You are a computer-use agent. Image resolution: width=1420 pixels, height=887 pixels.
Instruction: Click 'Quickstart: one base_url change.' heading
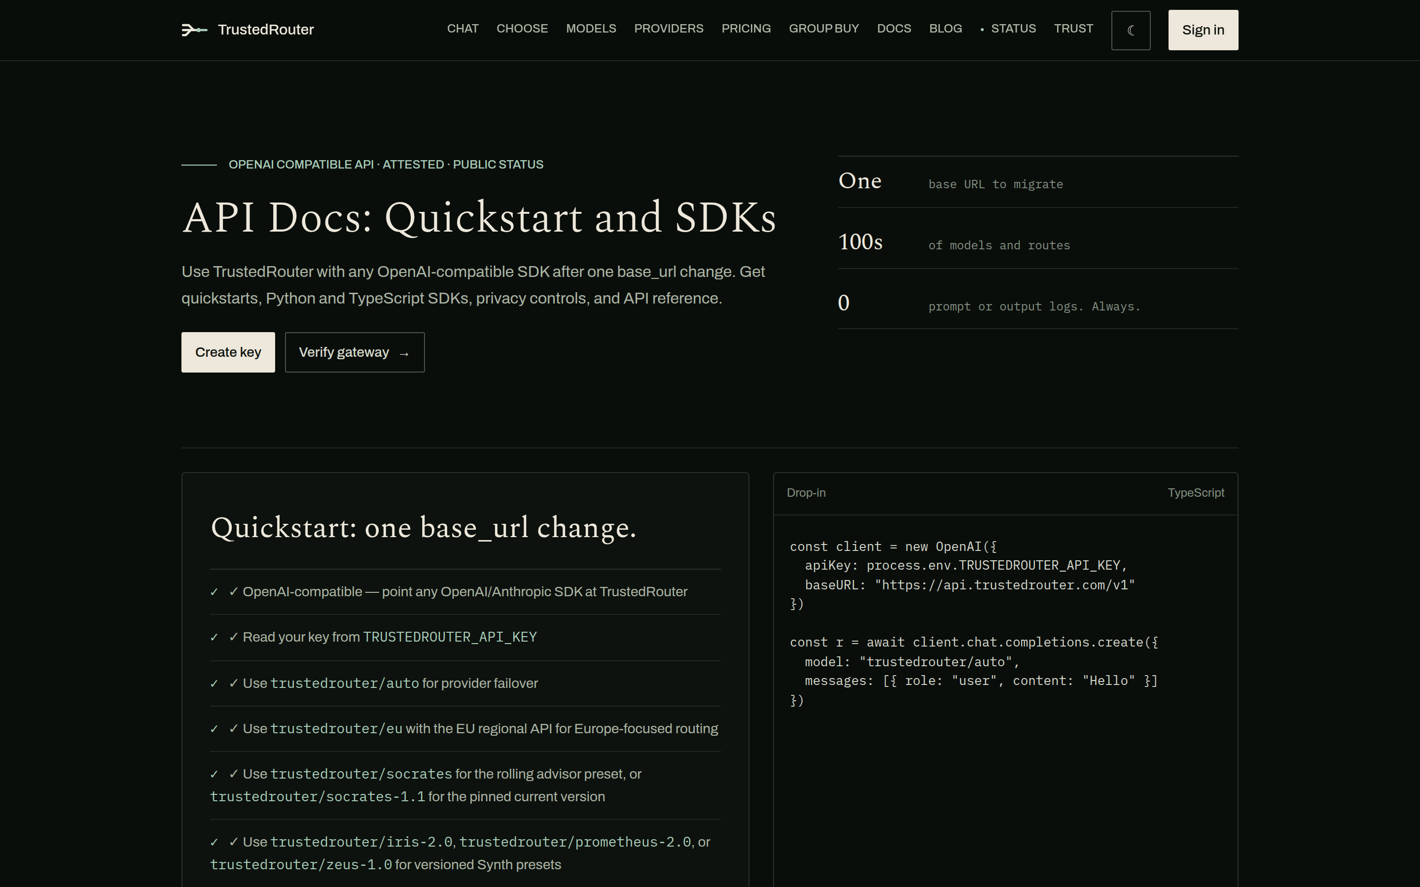point(423,528)
